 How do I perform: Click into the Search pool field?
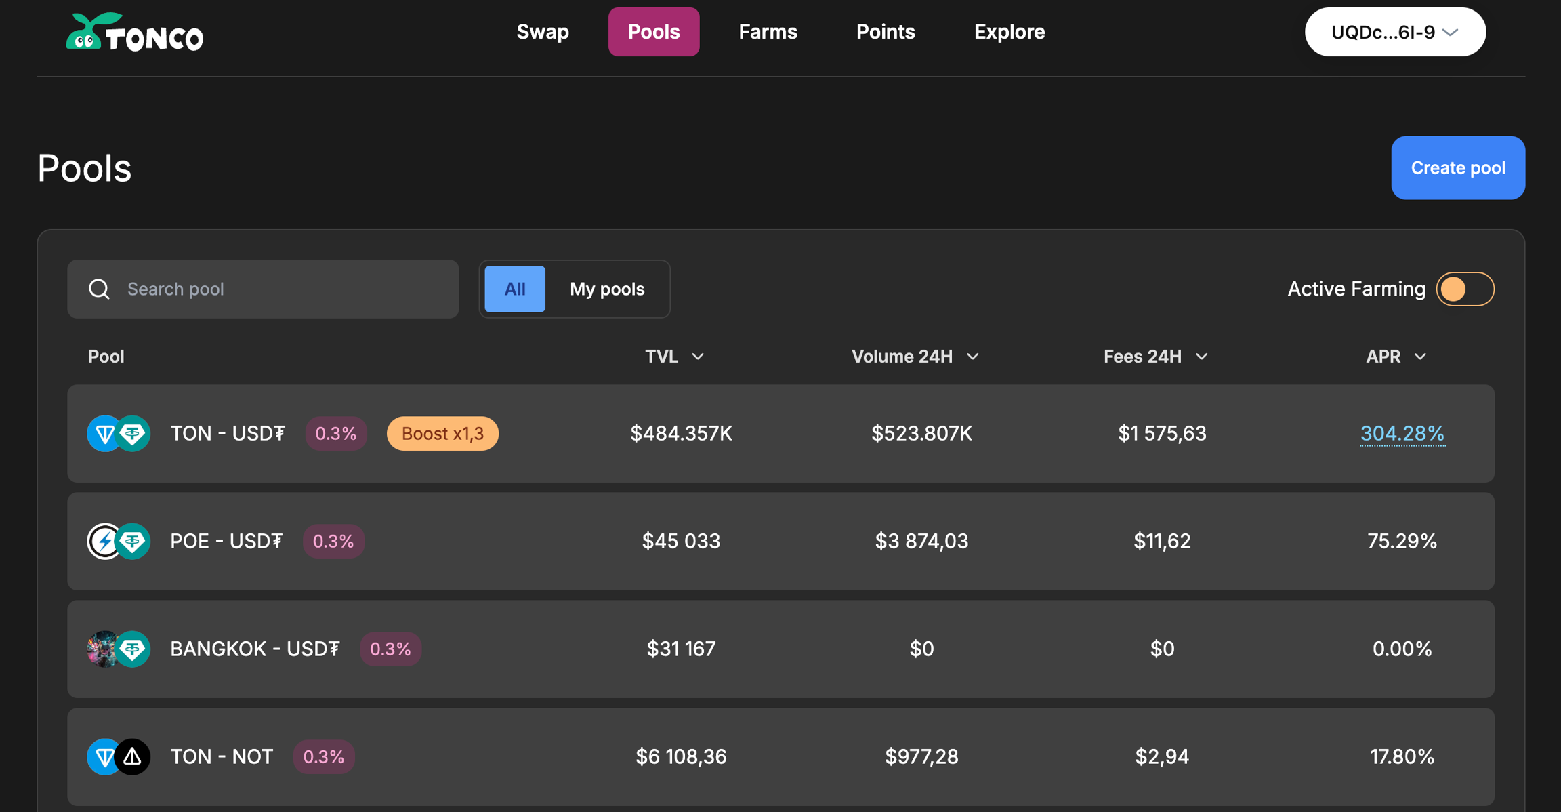point(285,289)
